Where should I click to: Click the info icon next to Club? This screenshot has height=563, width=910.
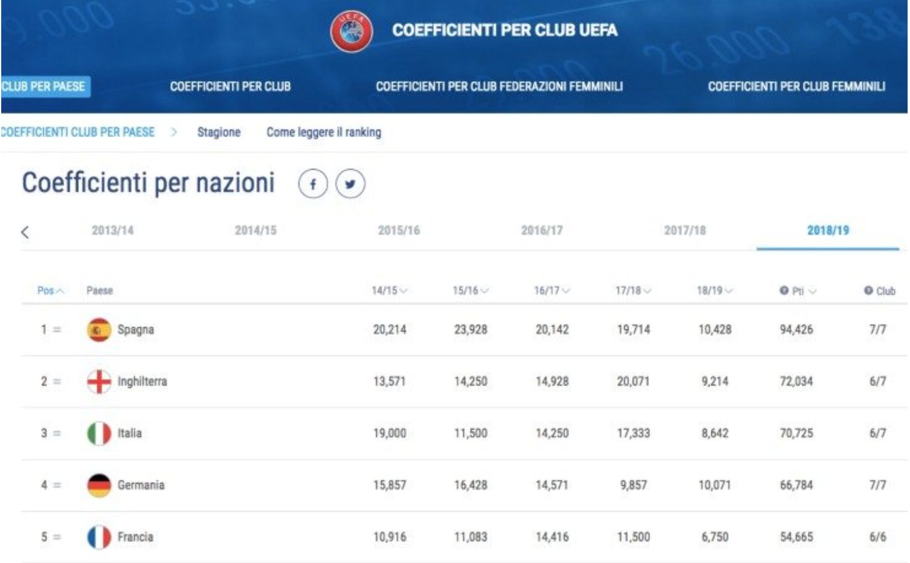click(x=868, y=291)
